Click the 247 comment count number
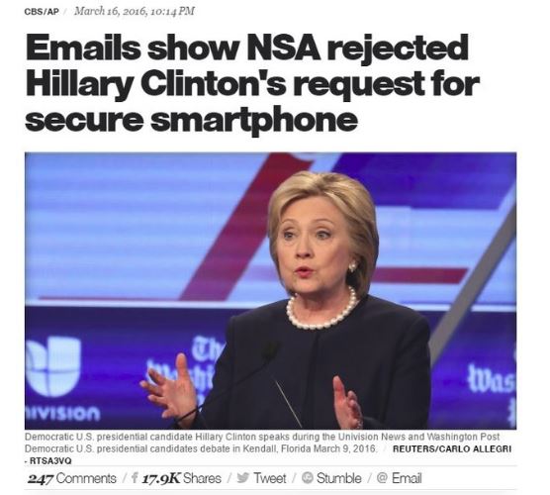The height and width of the screenshot is (495, 550). tap(41, 478)
